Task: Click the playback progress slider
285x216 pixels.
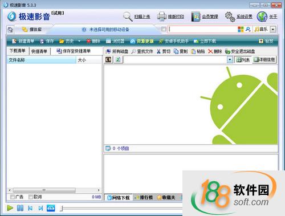Action: pyautogui.click(x=121, y=209)
